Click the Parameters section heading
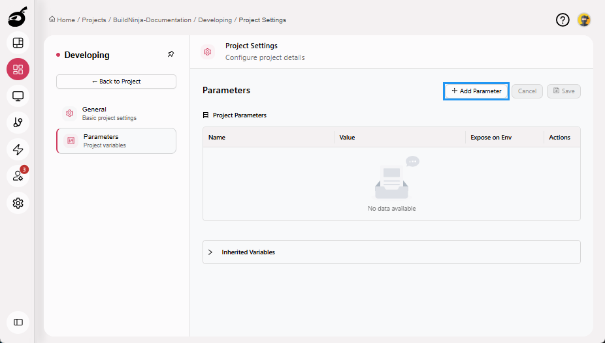The image size is (605, 343). pyautogui.click(x=226, y=91)
